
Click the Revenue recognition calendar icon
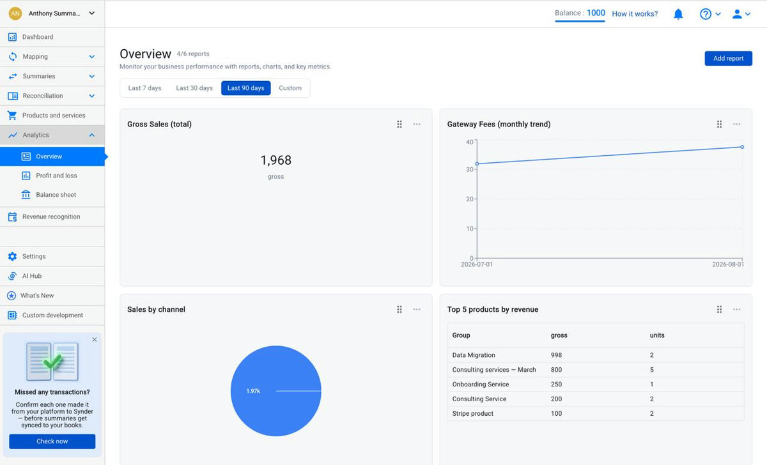click(12, 217)
